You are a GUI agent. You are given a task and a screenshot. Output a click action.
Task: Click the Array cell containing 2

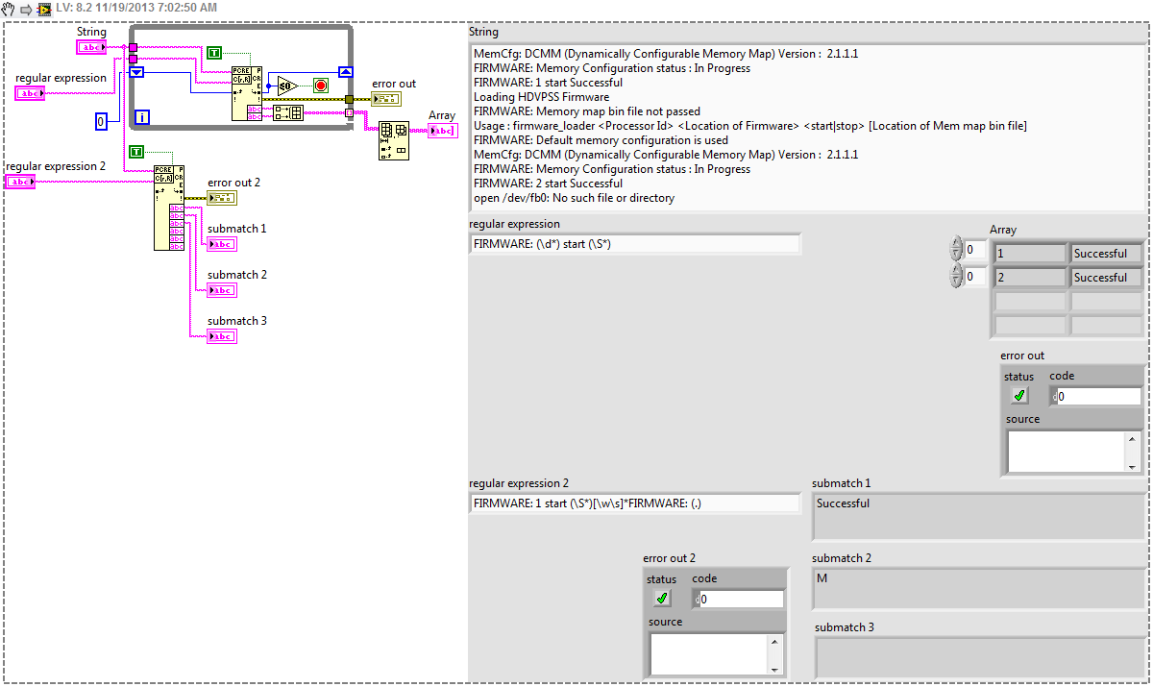pyautogui.click(x=1030, y=278)
